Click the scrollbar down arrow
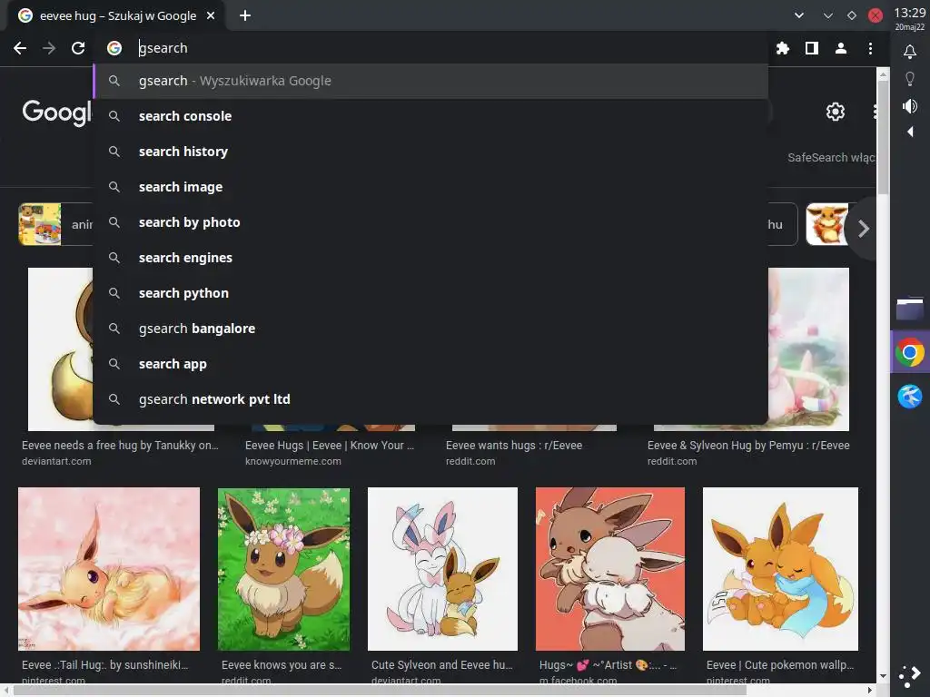The image size is (930, 697). tap(883, 675)
